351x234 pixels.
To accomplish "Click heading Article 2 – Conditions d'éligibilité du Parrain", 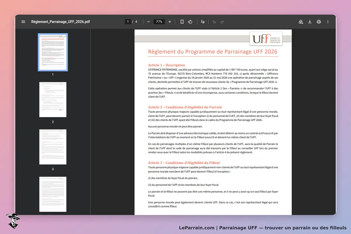I will tap(185, 107).
